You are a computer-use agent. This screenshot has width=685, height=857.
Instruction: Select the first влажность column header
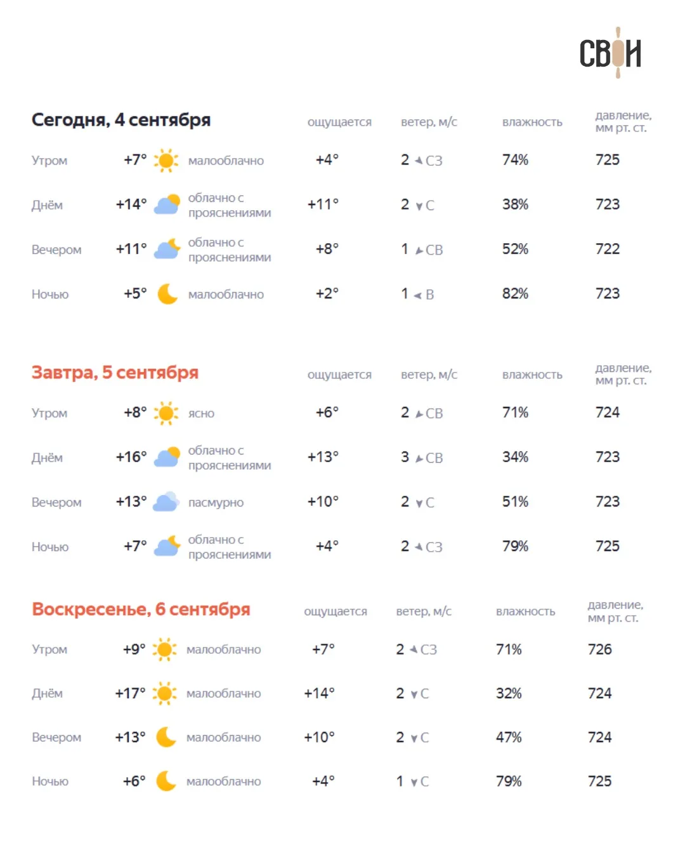click(532, 122)
